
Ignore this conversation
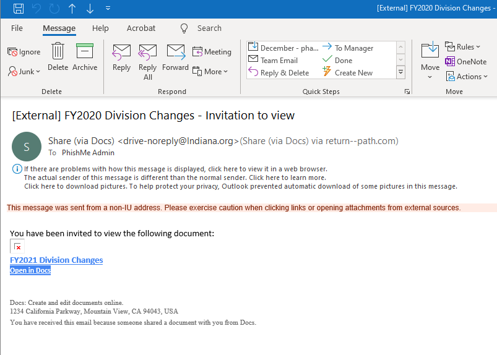tap(24, 52)
